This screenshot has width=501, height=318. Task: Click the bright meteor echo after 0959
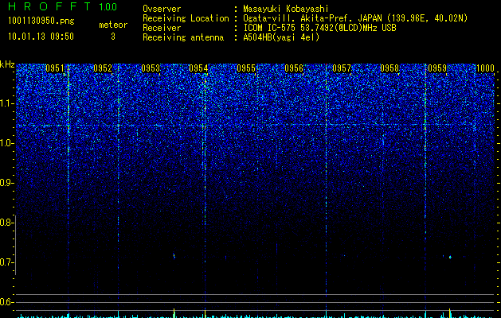point(450,257)
